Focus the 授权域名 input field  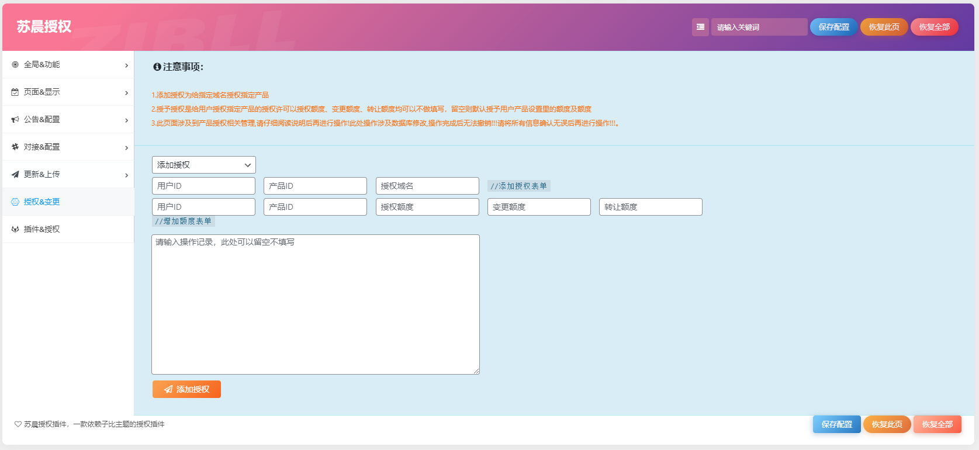pos(427,186)
